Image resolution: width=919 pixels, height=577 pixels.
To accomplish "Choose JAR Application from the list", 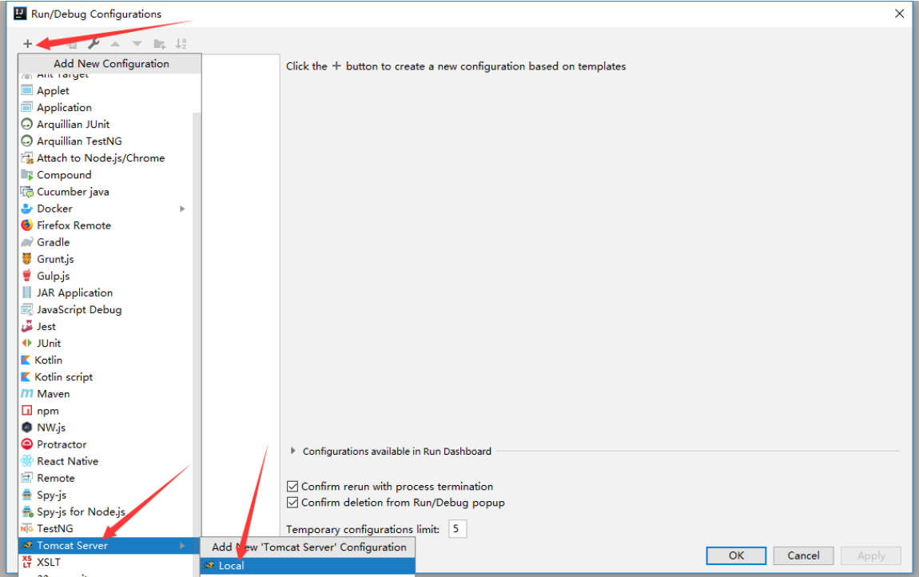I will (74, 292).
